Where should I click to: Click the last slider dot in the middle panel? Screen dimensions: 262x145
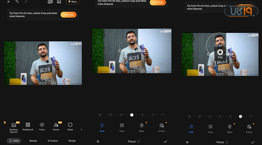164,115
